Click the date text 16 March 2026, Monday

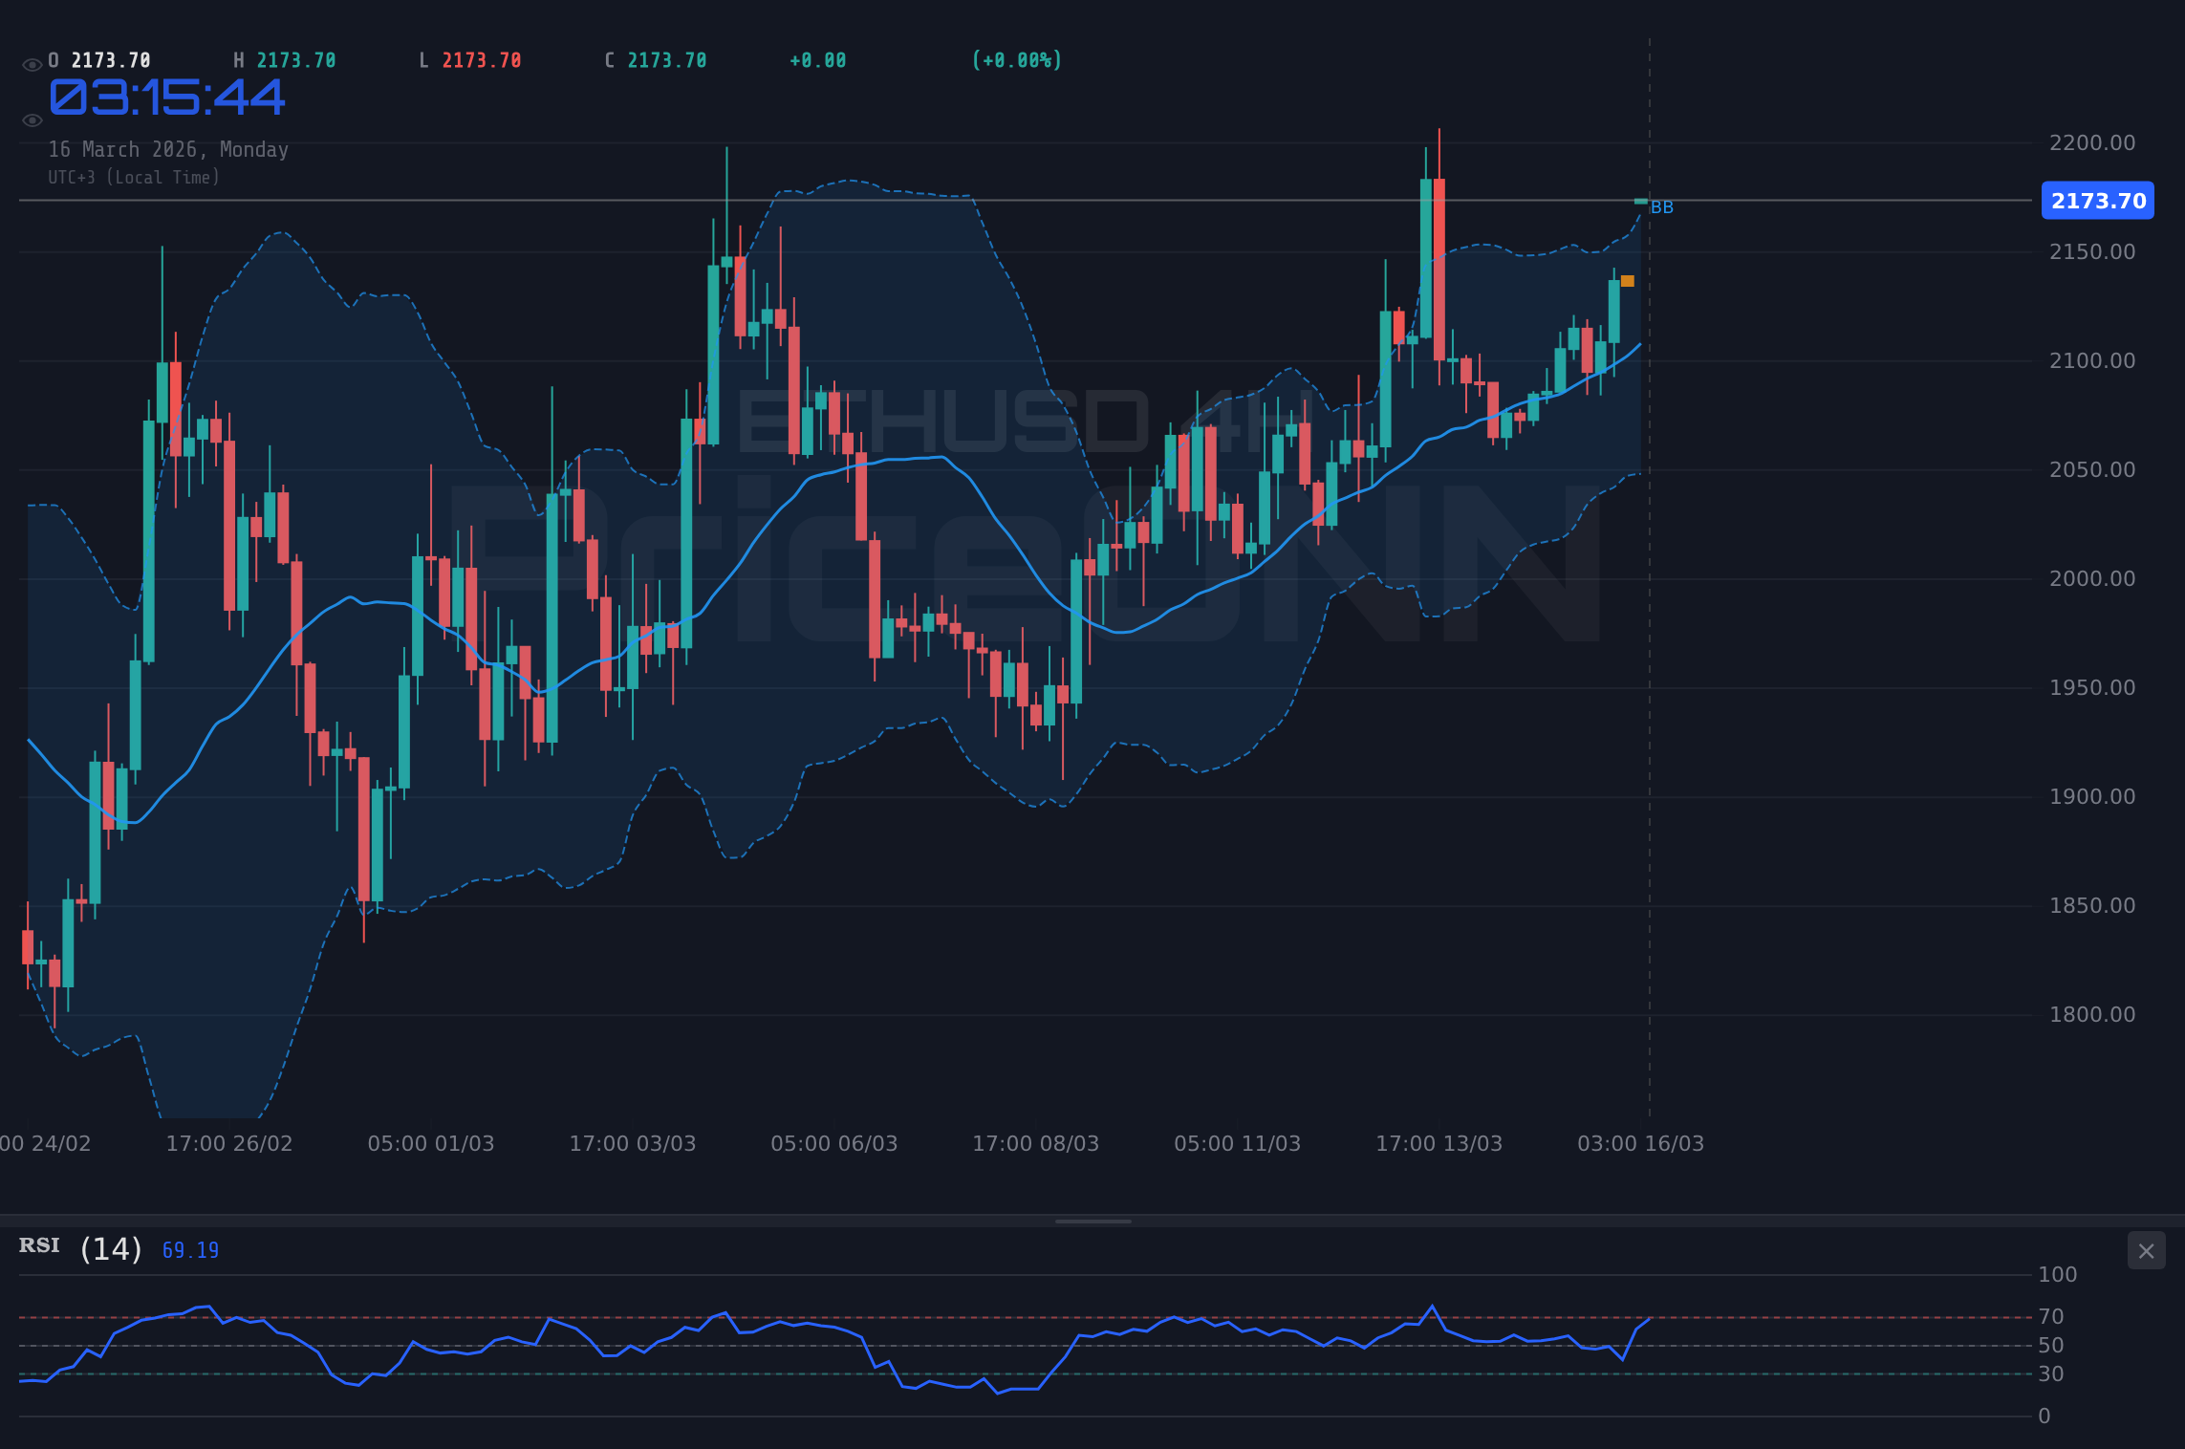pyautogui.click(x=168, y=149)
